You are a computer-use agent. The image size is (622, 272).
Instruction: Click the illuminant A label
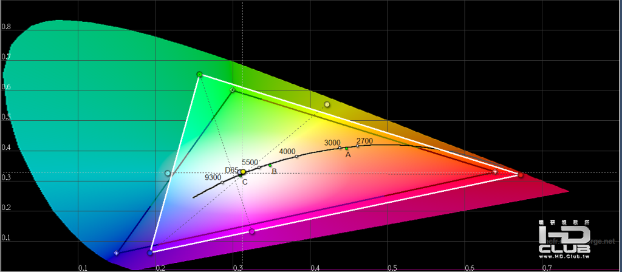click(x=348, y=155)
